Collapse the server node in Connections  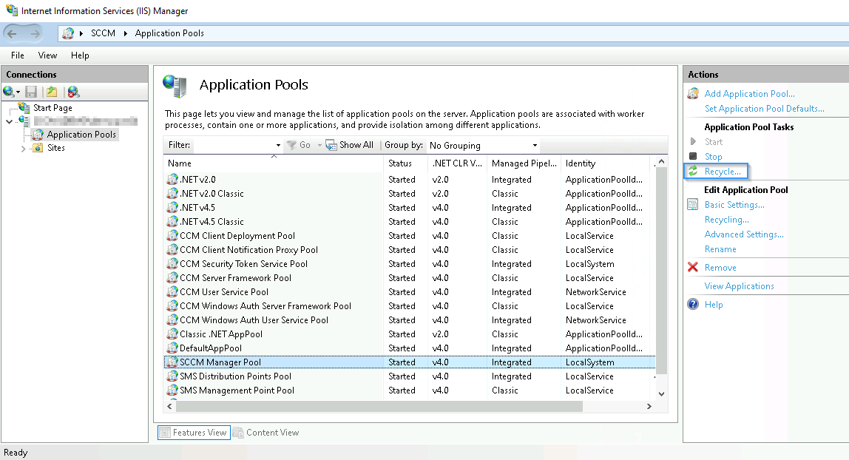pyautogui.click(x=10, y=121)
